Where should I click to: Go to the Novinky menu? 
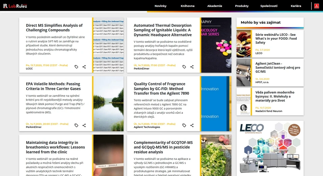pos(160,6)
